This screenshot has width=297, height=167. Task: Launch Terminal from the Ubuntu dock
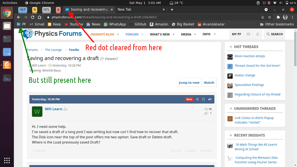pos(7,39)
